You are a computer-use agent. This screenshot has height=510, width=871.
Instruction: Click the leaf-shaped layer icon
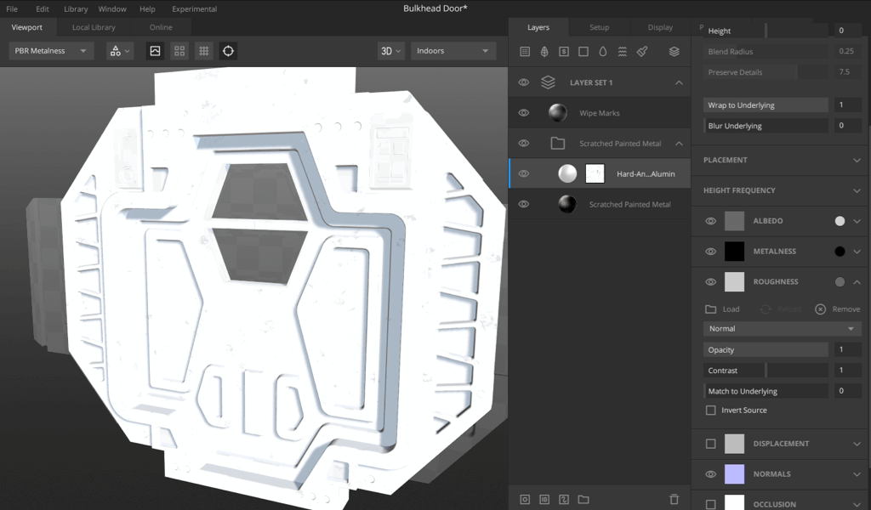[544, 52]
